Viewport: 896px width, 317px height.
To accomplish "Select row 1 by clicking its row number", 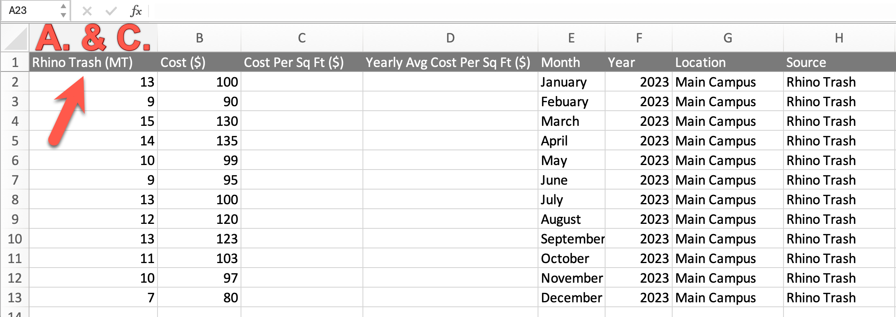I will click(15, 62).
